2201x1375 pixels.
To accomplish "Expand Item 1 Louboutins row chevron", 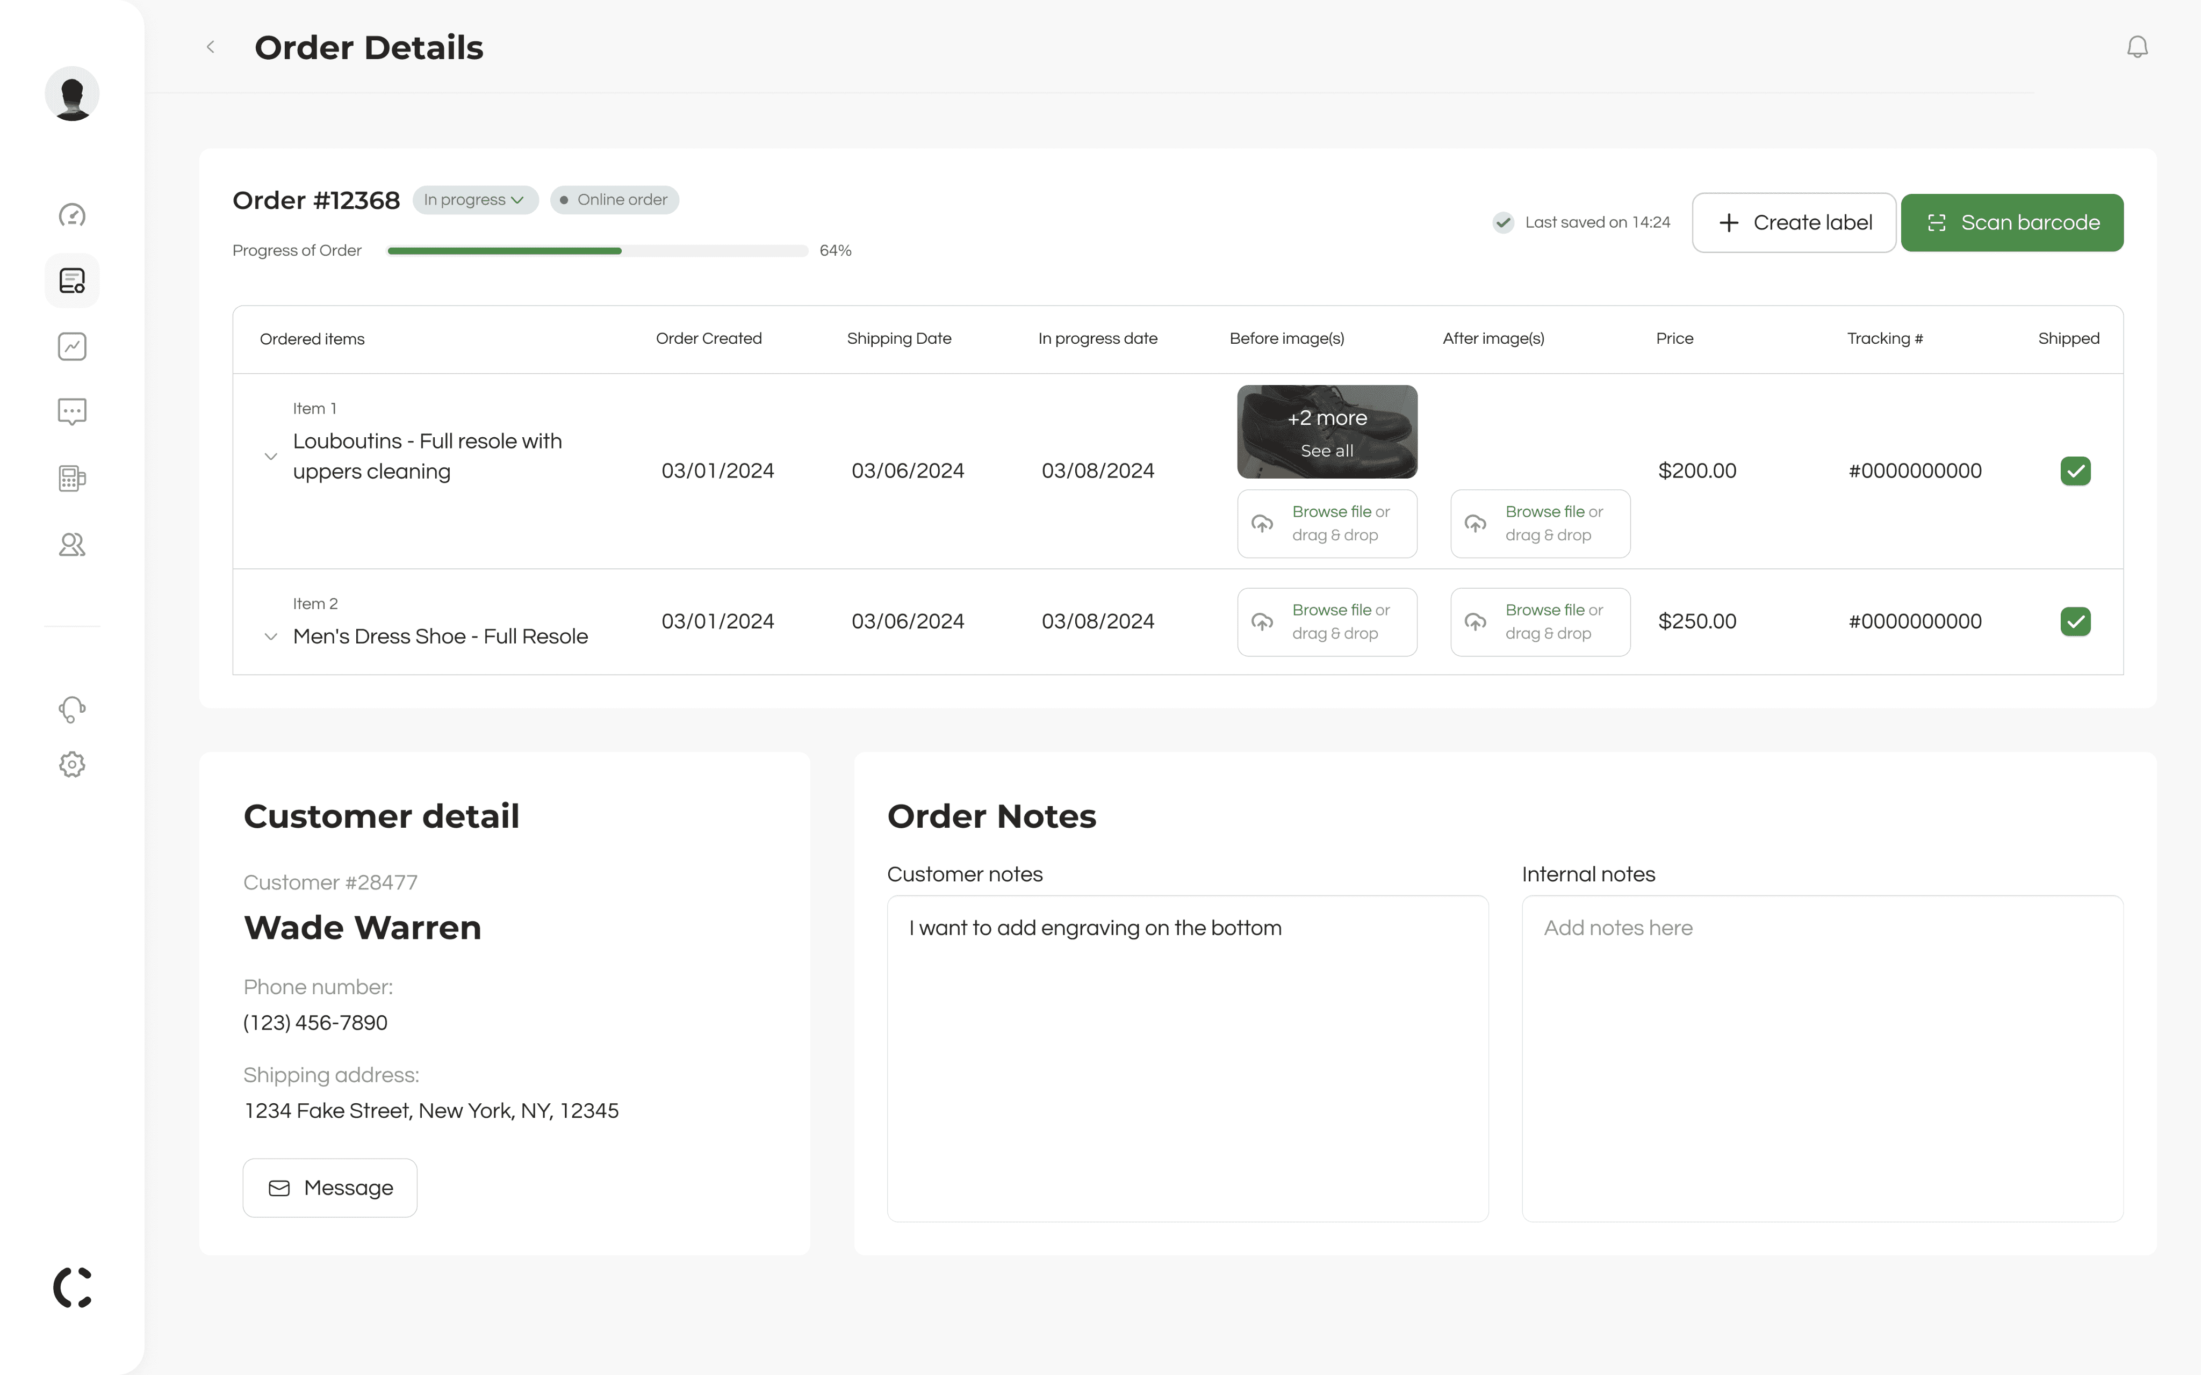I will click(270, 457).
